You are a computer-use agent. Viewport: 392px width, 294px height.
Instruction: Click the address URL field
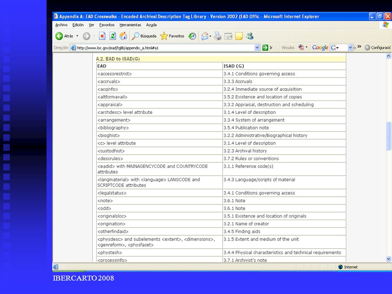click(165, 48)
